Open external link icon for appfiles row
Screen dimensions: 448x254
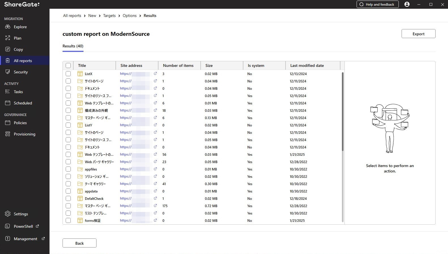click(x=155, y=169)
